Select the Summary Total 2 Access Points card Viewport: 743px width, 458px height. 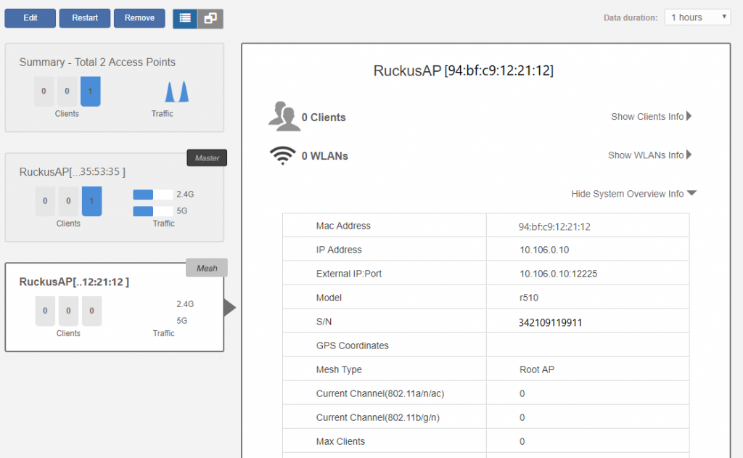tap(114, 87)
